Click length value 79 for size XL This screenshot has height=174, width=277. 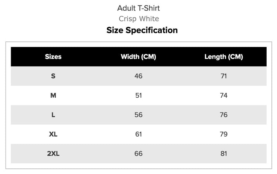pyautogui.click(x=224, y=134)
